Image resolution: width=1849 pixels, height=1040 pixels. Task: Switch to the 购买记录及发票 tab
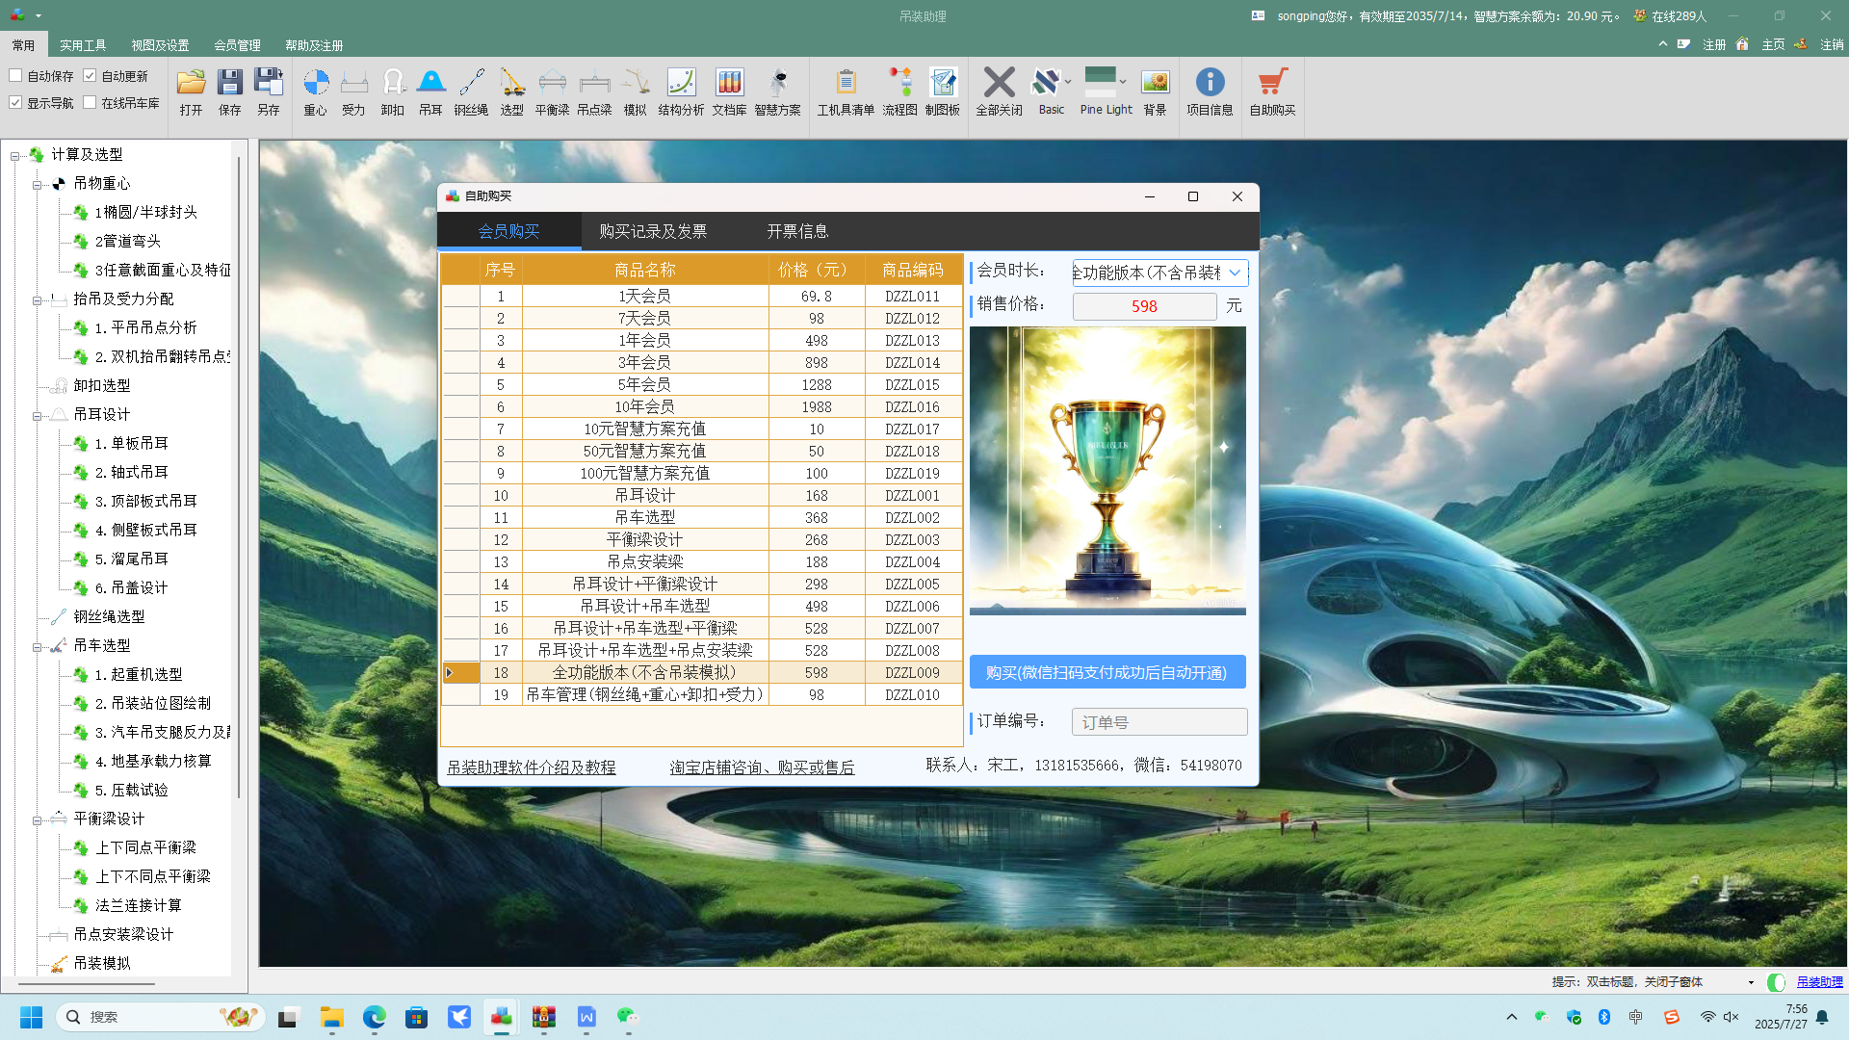click(653, 231)
